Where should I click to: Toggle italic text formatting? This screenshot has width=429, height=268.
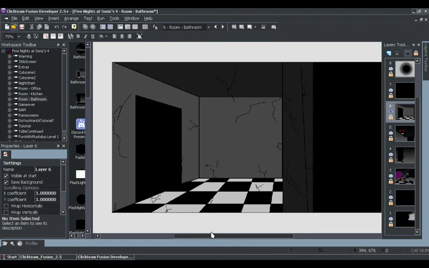(86, 36)
